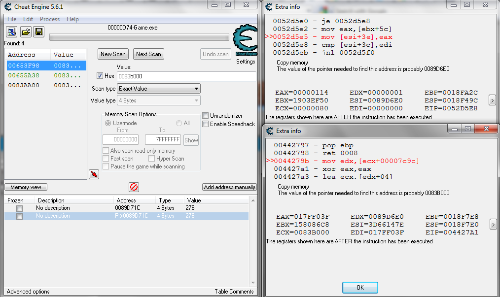Viewport: 500px width, 297px height.
Task: Expand lower Extra info arrow button
Action: (x=492, y=225)
